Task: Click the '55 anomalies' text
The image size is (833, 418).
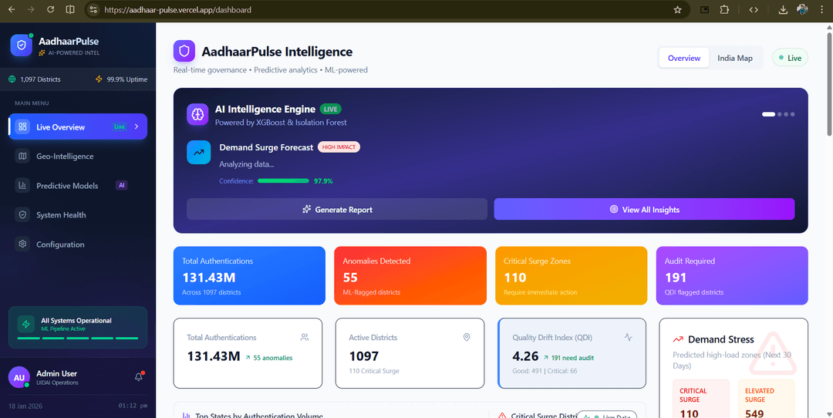Action: (272, 358)
